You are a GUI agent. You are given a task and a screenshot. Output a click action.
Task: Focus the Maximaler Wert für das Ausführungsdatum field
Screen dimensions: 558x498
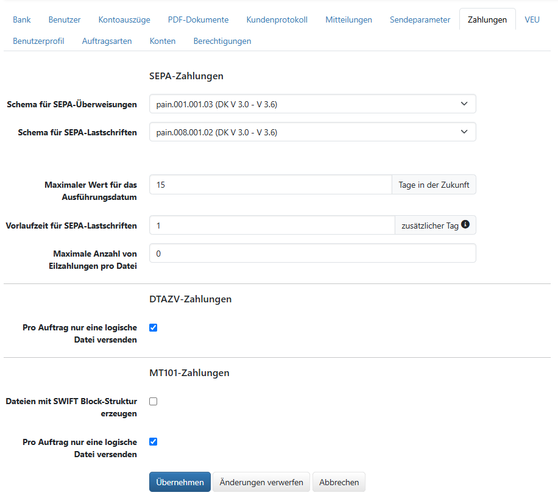[x=270, y=185]
